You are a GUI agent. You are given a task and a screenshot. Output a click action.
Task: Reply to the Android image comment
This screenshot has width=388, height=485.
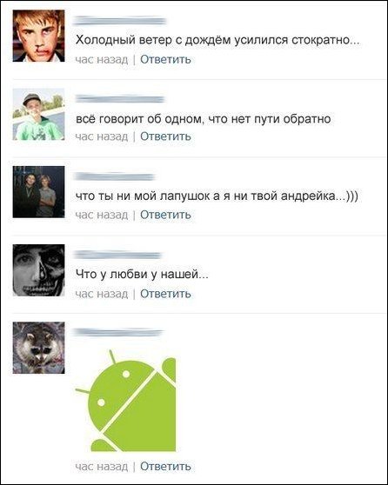[x=165, y=466]
